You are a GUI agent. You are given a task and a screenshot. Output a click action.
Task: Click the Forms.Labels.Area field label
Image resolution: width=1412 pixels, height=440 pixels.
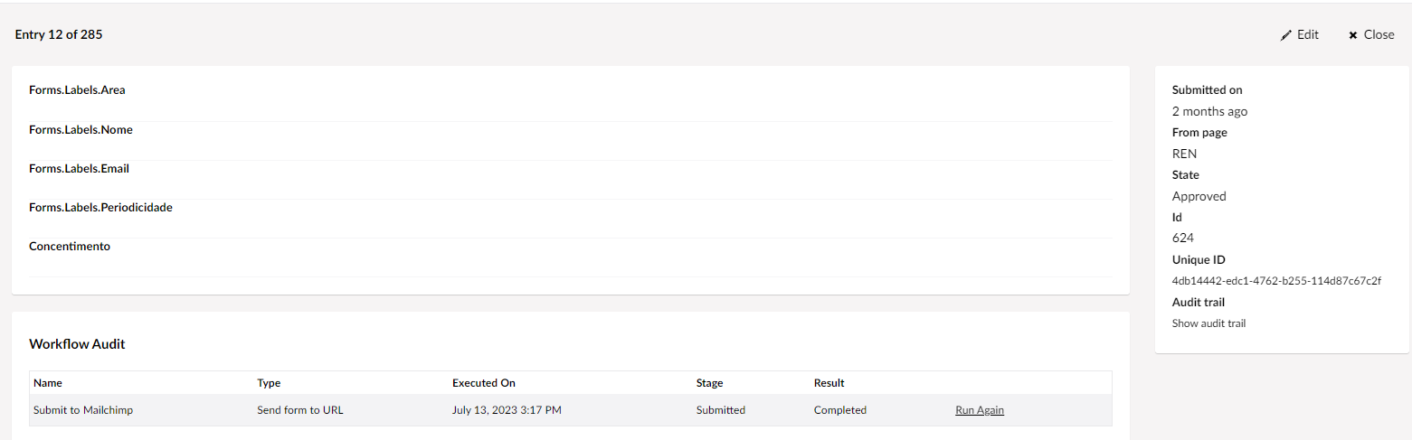[x=77, y=90]
